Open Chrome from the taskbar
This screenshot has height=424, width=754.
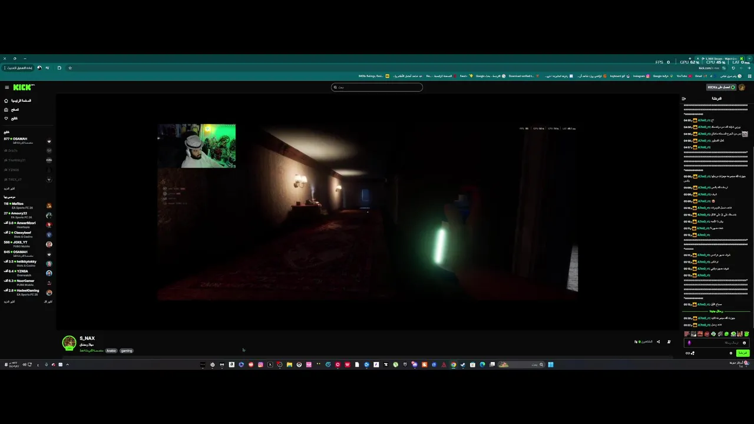point(454,365)
